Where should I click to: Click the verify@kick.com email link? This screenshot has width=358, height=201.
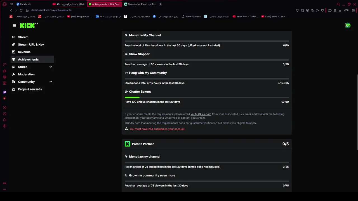tap(201, 114)
